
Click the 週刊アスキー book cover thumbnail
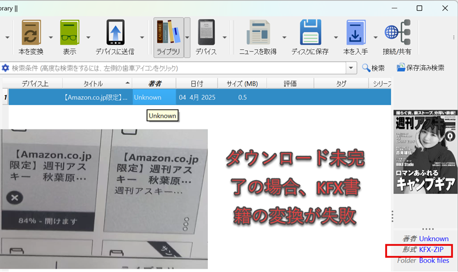point(425,152)
